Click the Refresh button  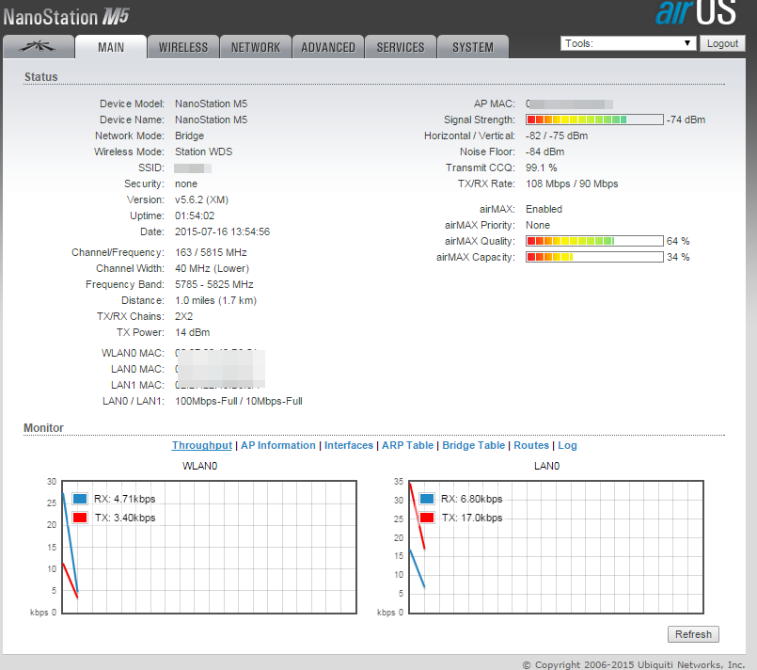point(693,634)
